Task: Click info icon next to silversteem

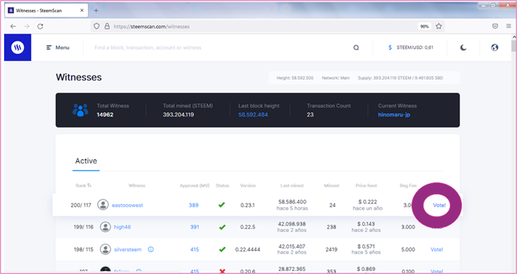Action: click(x=151, y=250)
